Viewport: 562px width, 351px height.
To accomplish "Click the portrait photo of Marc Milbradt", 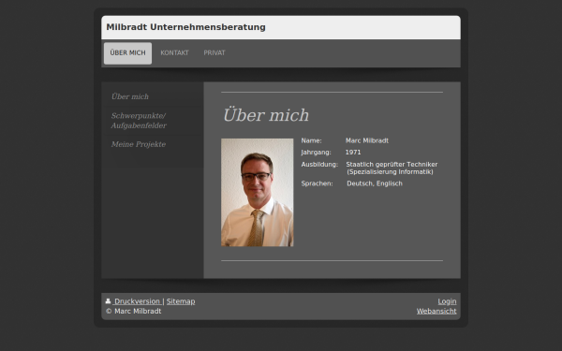I will (x=258, y=192).
